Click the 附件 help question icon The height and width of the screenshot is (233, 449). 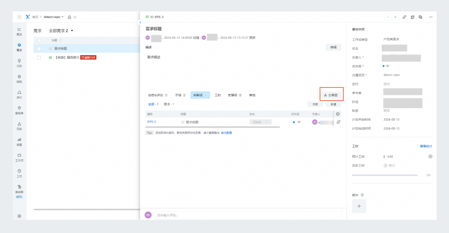tap(362, 195)
